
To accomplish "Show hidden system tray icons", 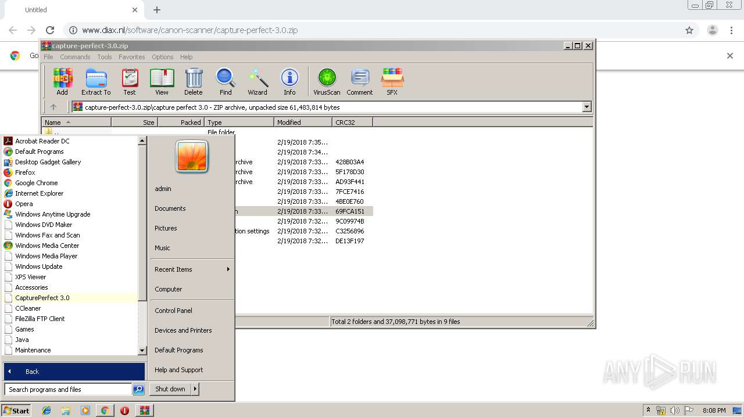I will point(649,410).
